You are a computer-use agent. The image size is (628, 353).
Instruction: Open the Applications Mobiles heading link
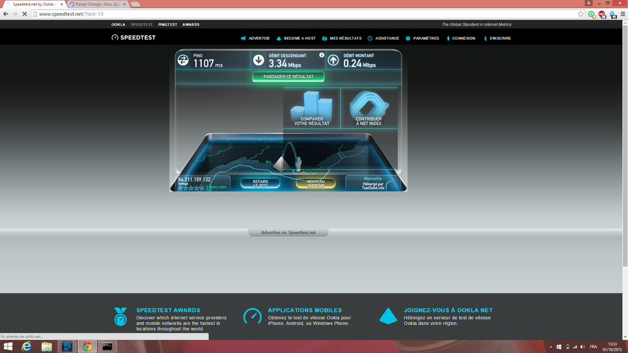(305, 310)
